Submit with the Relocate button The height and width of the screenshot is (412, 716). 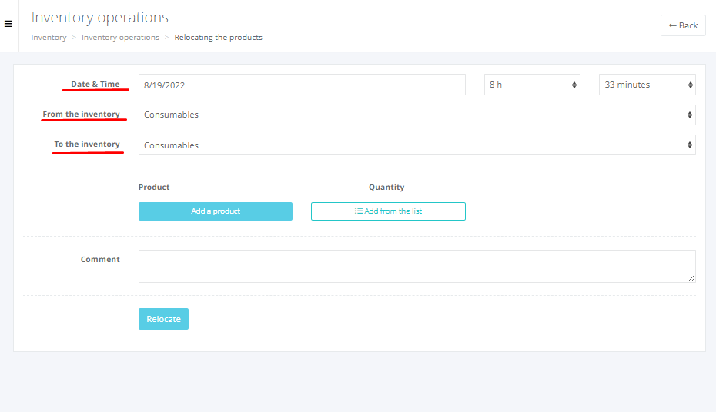(x=163, y=319)
